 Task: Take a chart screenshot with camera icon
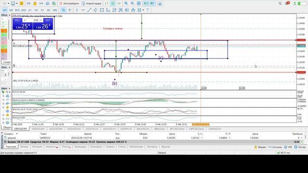pos(160,3)
